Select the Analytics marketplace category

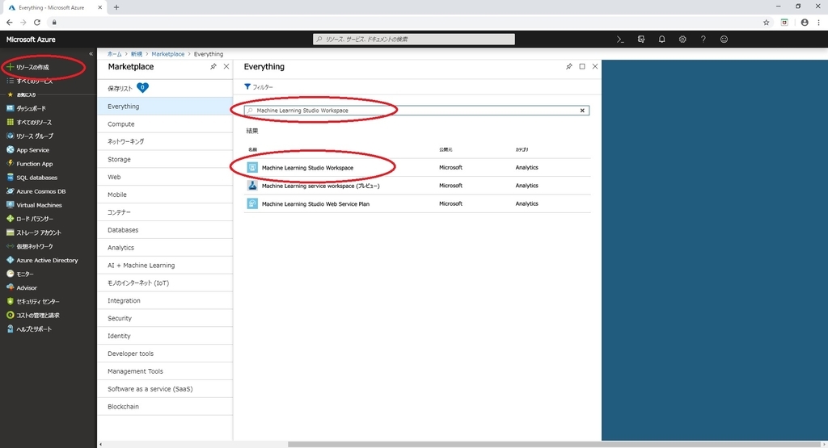point(165,248)
